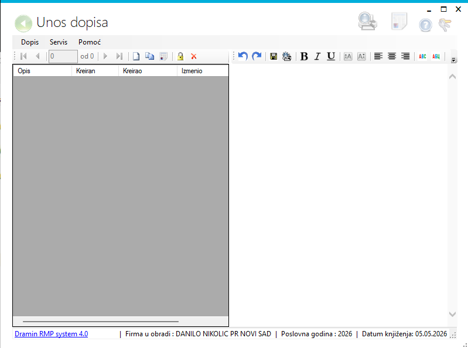Image resolution: width=468 pixels, height=348 pixels.
Task: Open the Servis menu
Action: point(59,42)
